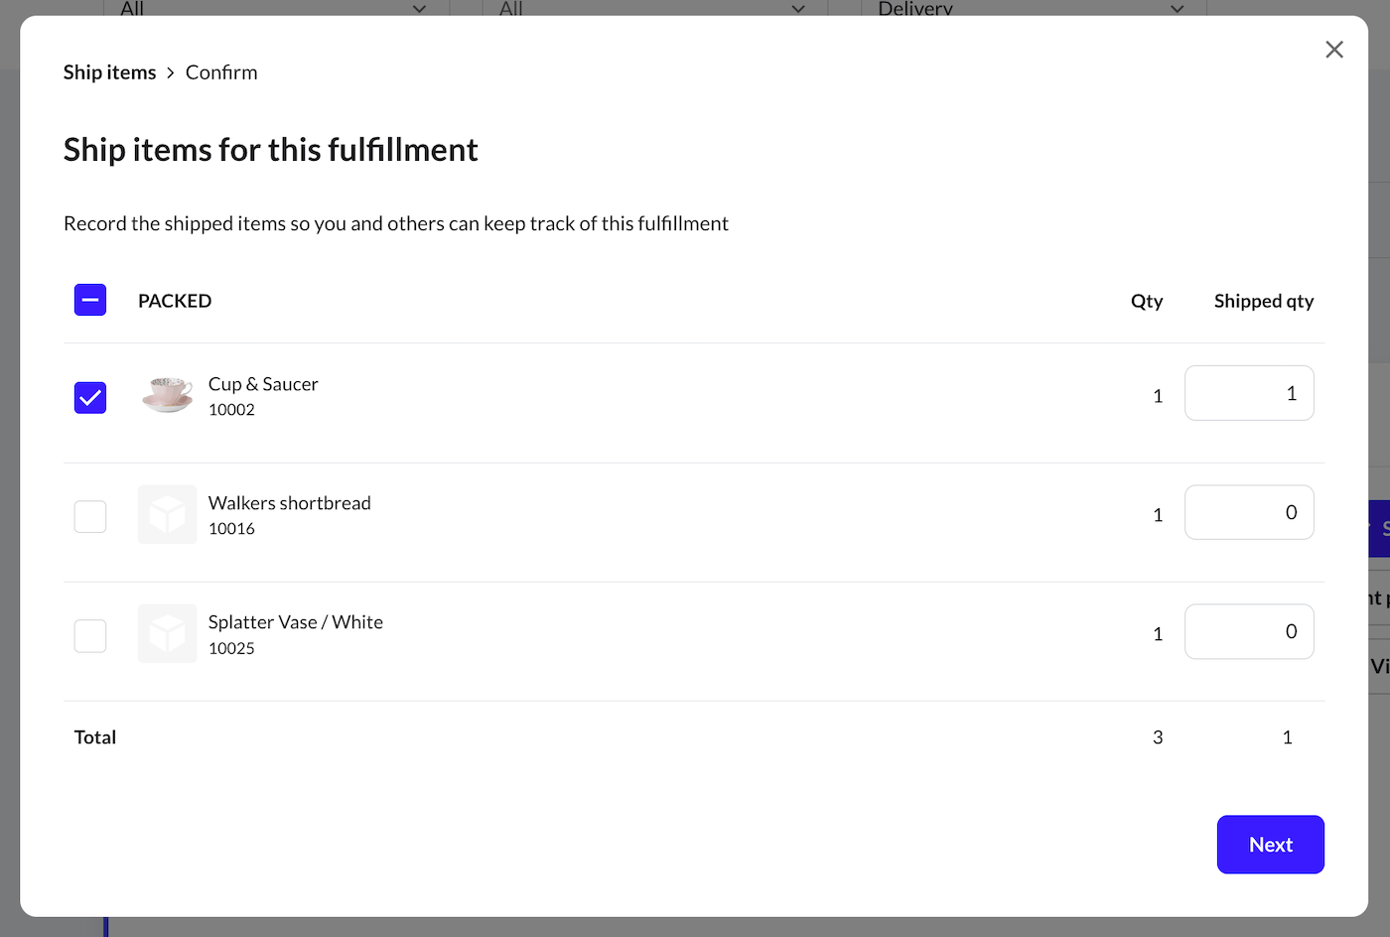Image resolution: width=1390 pixels, height=937 pixels.
Task: Open the second All filter dropdown
Action: (x=654, y=8)
